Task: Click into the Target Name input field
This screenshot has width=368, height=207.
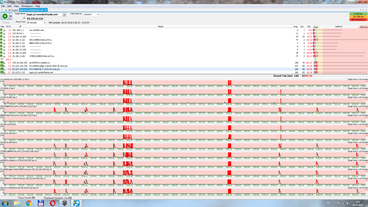Action: (44, 14)
